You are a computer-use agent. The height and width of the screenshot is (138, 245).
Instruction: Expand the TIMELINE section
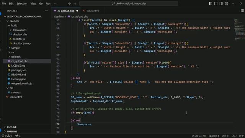click(x=12, y=131)
